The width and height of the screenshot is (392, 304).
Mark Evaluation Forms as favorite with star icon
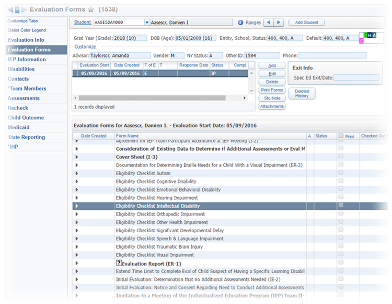(91, 9)
